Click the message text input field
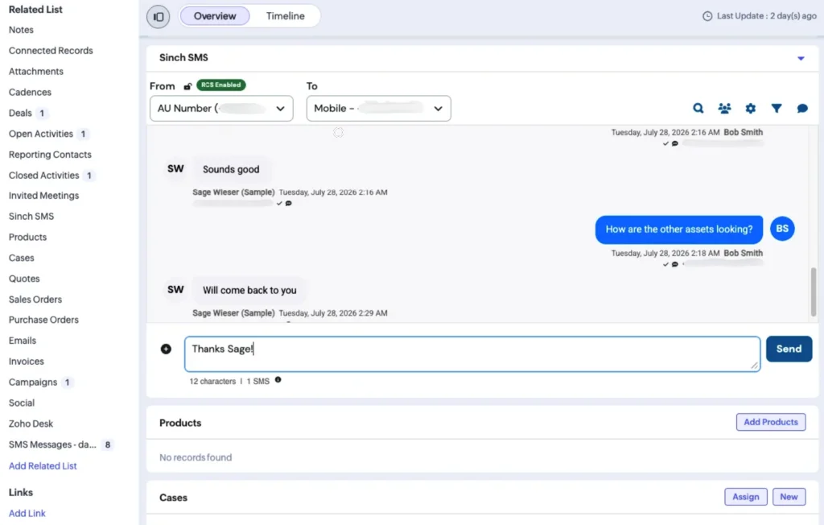Screen dimensions: 824x525 point(472,354)
